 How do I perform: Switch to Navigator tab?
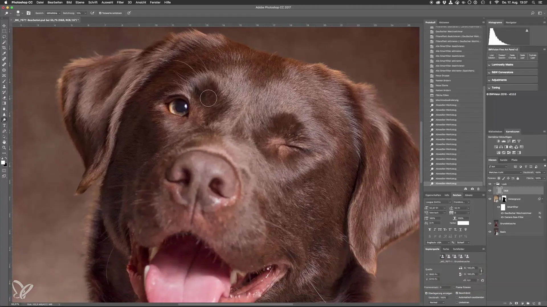[x=511, y=22]
